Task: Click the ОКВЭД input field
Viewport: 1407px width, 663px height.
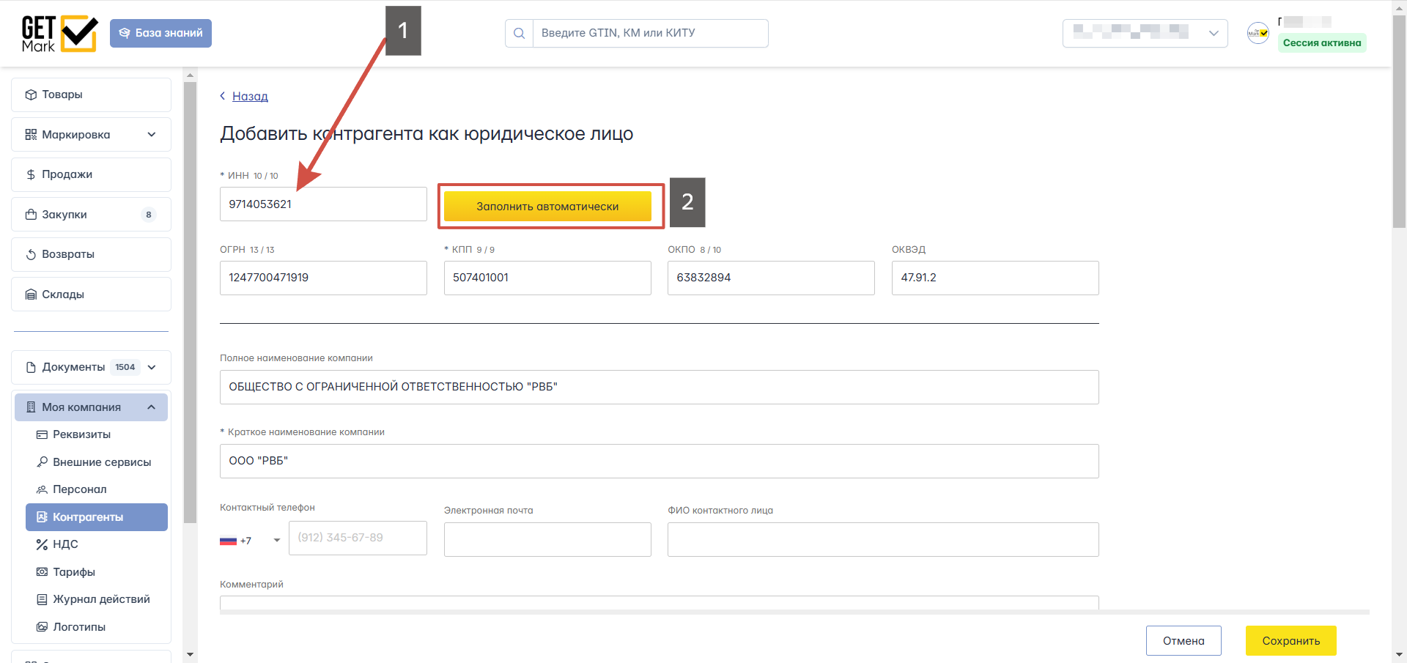Action: (x=995, y=278)
